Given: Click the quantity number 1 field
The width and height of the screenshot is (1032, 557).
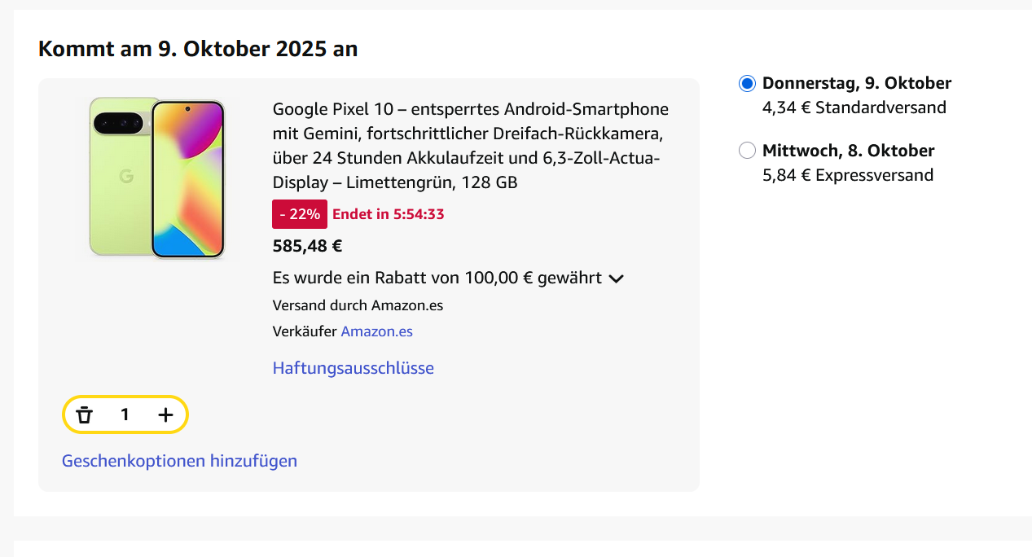Looking at the screenshot, I should coord(125,415).
